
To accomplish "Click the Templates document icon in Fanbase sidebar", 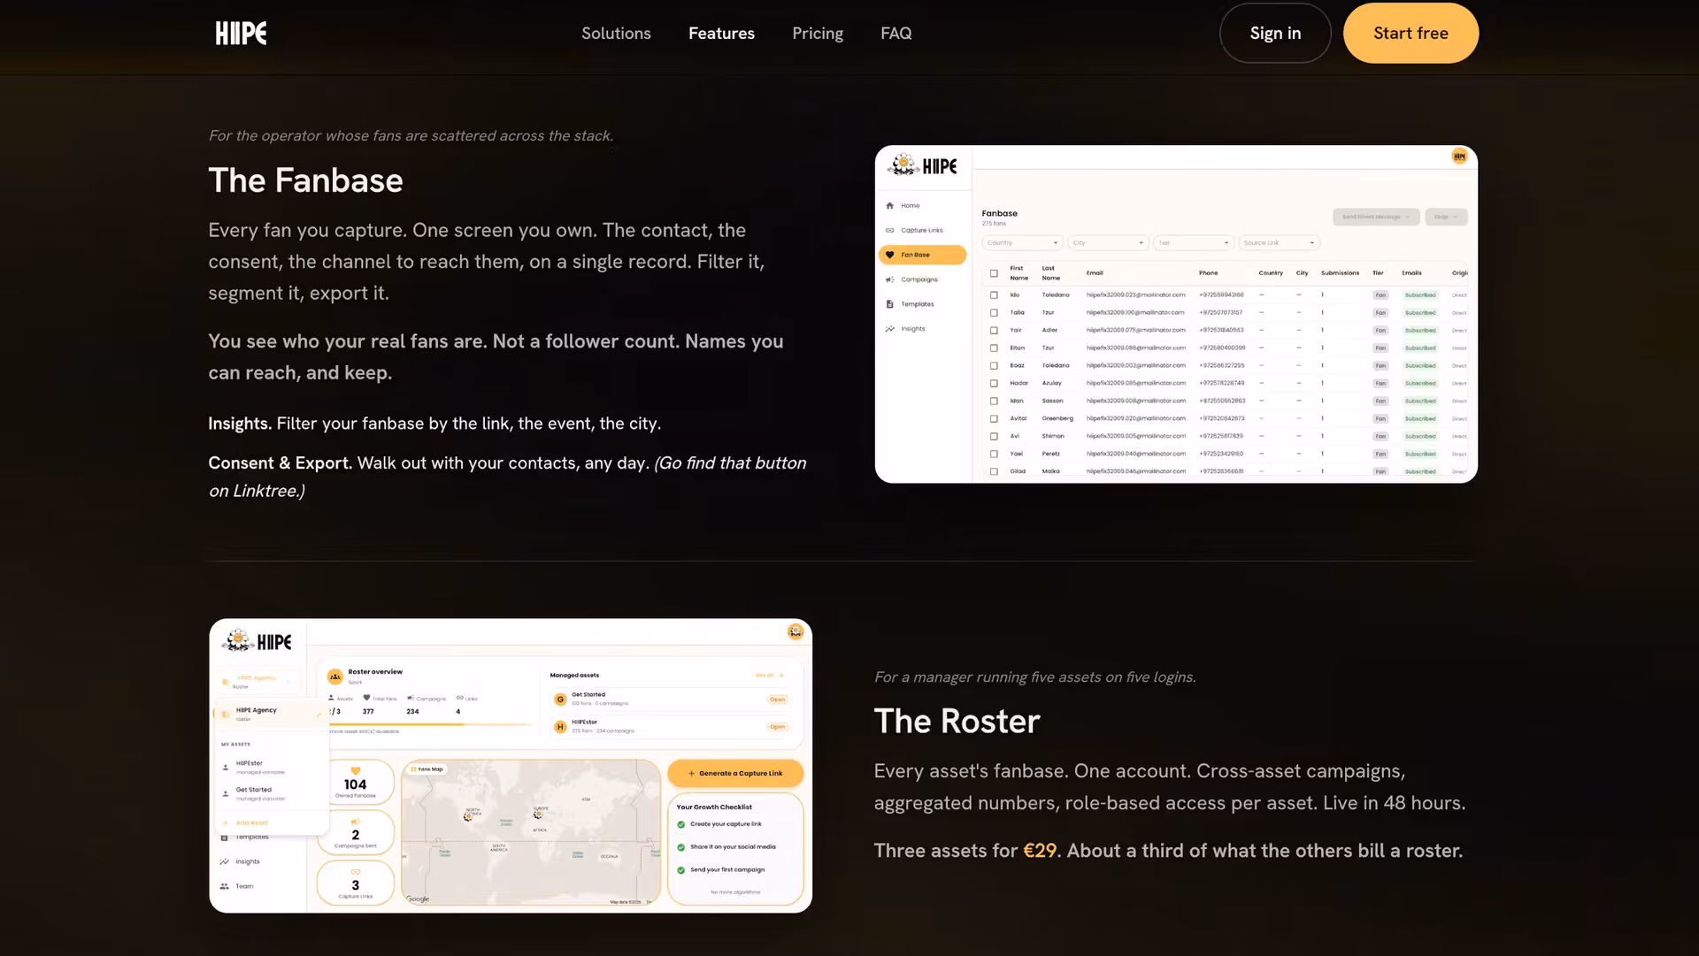I will coord(889,304).
